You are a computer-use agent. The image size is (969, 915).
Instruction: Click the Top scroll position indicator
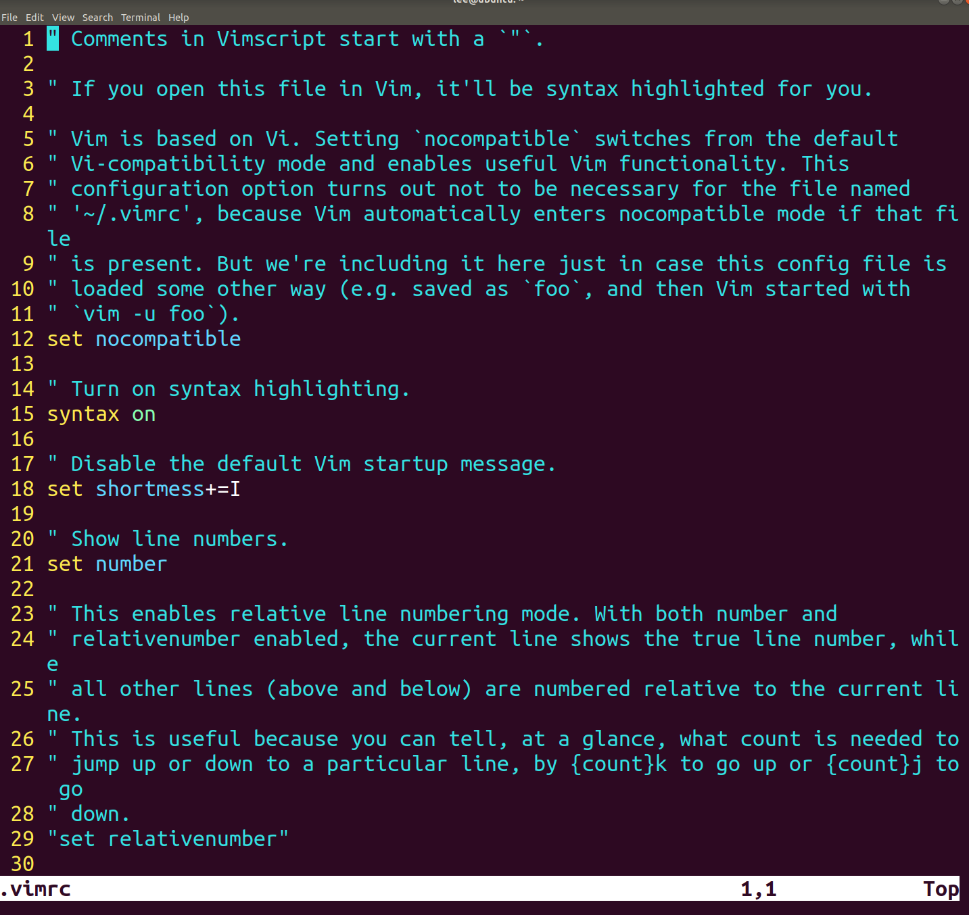pyautogui.click(x=941, y=889)
